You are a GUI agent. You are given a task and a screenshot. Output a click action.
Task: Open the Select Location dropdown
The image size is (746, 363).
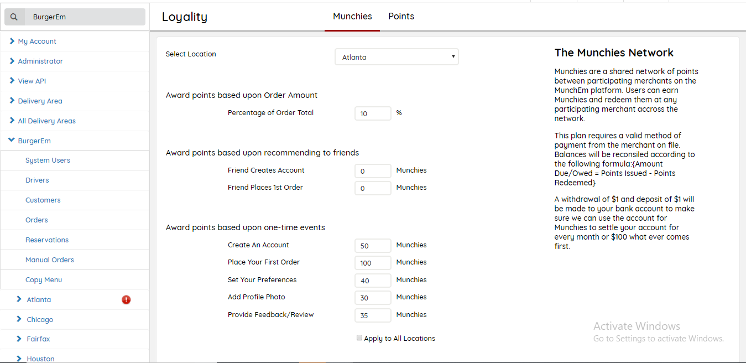point(397,57)
